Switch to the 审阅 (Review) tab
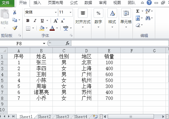 tap(103, 3)
